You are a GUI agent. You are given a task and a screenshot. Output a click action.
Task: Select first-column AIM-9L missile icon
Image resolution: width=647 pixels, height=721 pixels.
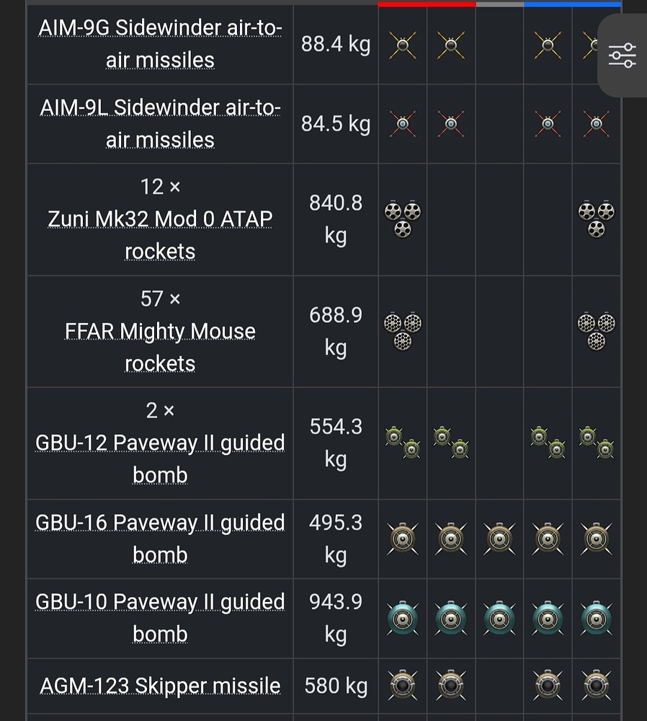(x=403, y=124)
